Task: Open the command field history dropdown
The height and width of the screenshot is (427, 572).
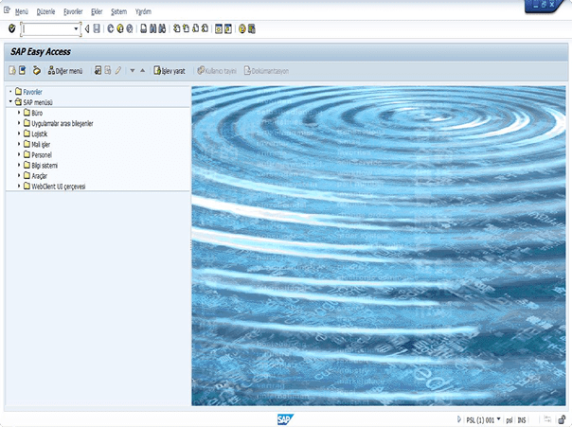Action: [76, 29]
